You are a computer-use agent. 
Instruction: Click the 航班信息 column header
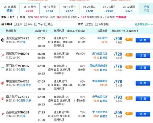point(11,31)
